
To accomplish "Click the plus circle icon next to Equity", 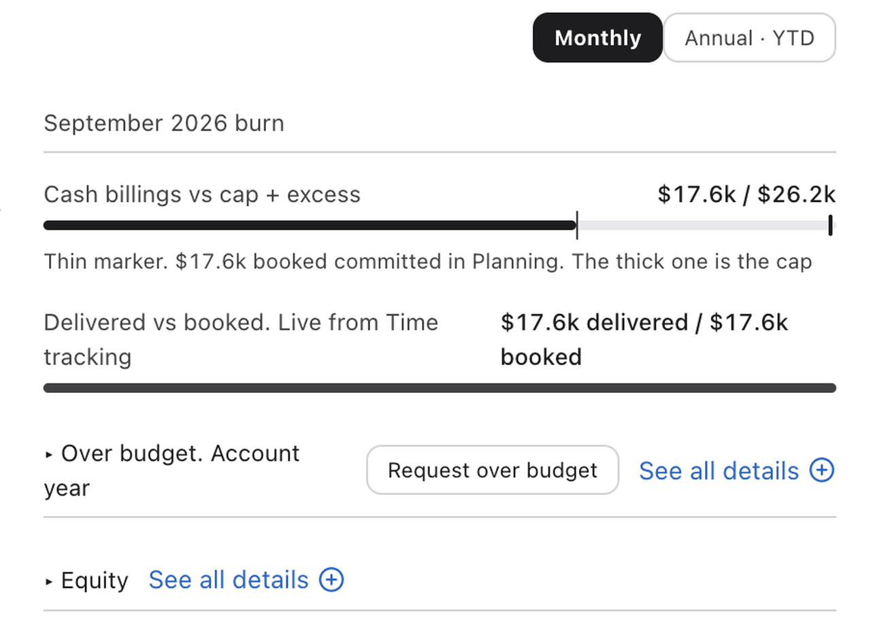I will point(331,580).
